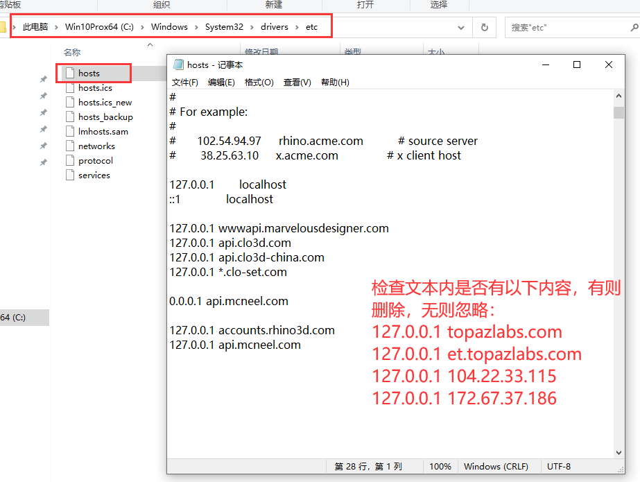Click the 100% zoom status bar entry
640x482 pixels.
coord(440,467)
